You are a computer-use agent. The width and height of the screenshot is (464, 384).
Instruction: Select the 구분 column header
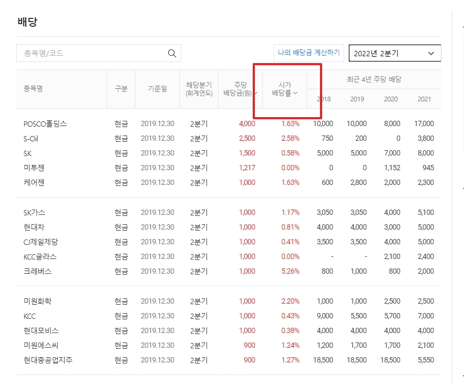[x=121, y=88]
